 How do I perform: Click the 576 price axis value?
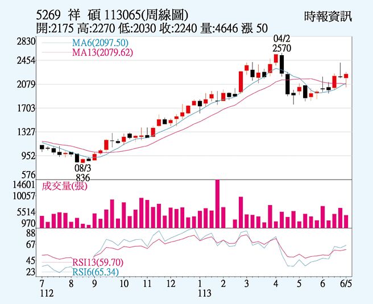tap(28, 174)
